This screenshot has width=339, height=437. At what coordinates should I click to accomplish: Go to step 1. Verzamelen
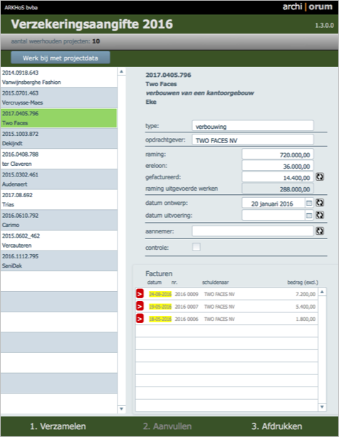click(x=58, y=426)
